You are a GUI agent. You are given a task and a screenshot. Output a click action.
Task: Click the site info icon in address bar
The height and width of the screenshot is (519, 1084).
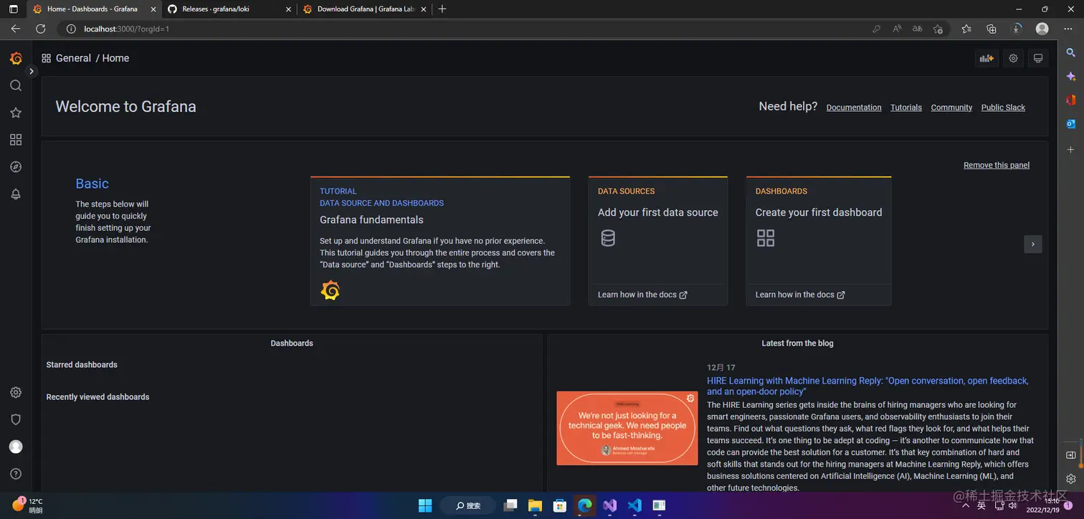(71, 29)
